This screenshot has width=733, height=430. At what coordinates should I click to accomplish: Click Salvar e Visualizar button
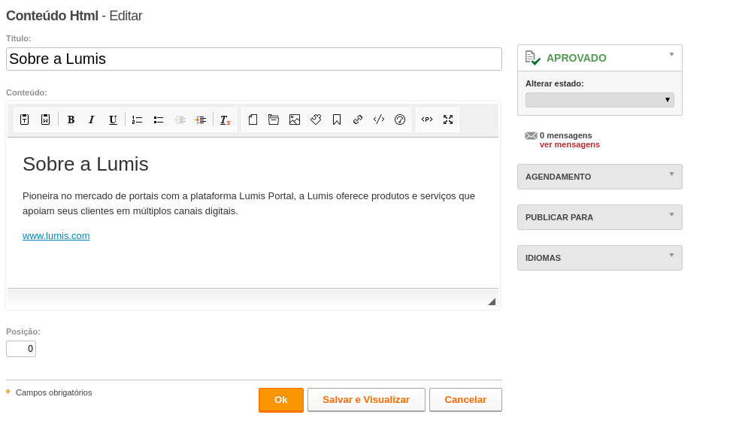click(x=366, y=400)
